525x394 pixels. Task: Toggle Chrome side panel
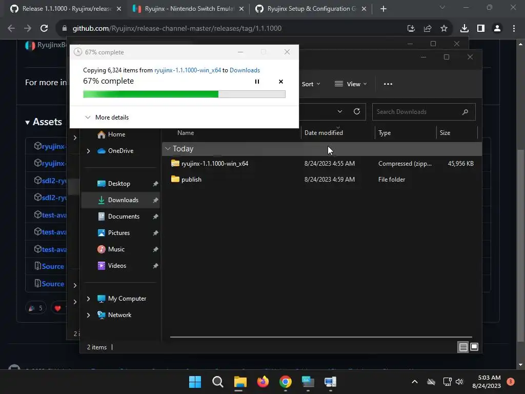click(x=481, y=29)
